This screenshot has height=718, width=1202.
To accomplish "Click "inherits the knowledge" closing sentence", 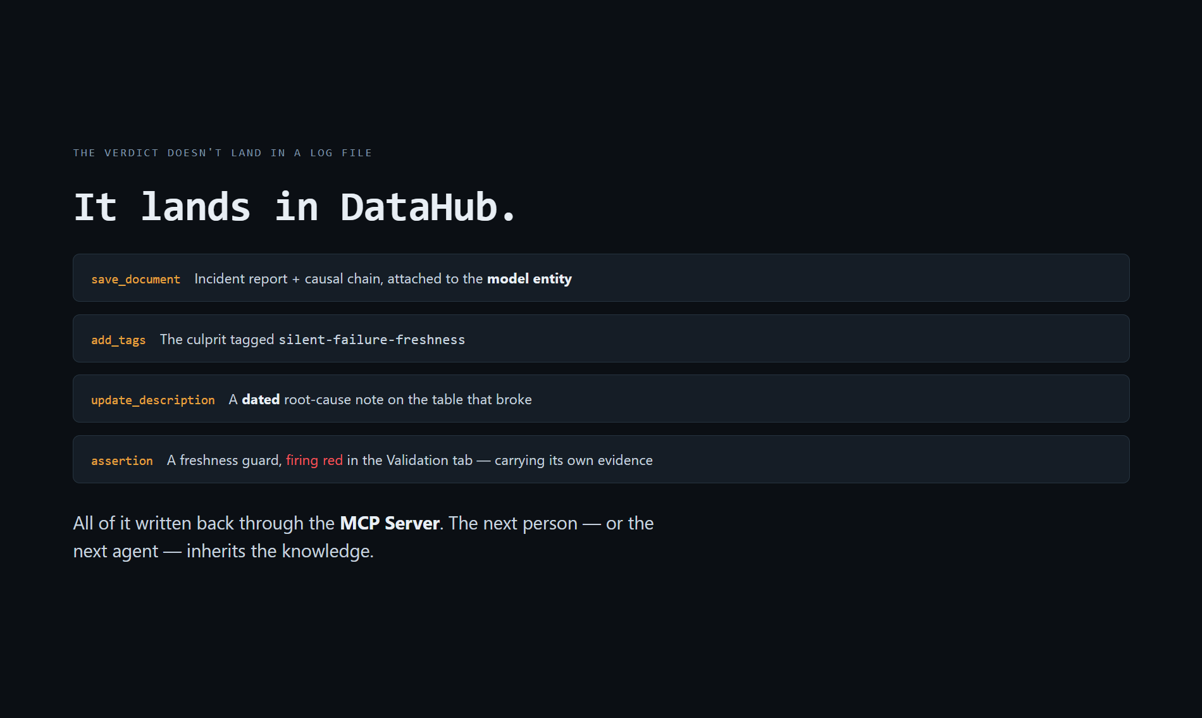I will pyautogui.click(x=280, y=551).
